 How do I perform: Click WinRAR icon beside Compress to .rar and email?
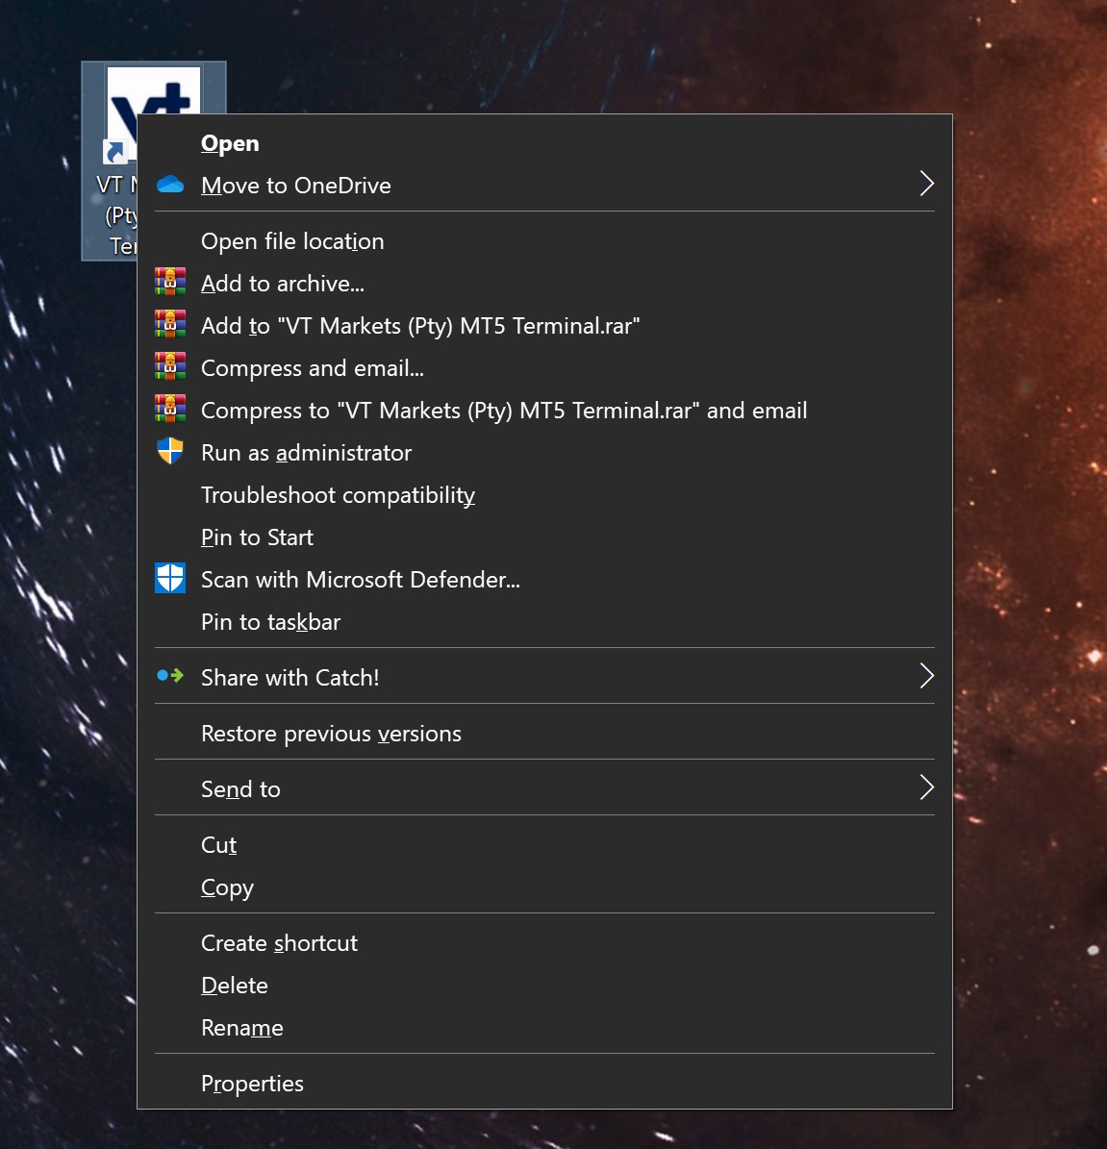coord(170,410)
